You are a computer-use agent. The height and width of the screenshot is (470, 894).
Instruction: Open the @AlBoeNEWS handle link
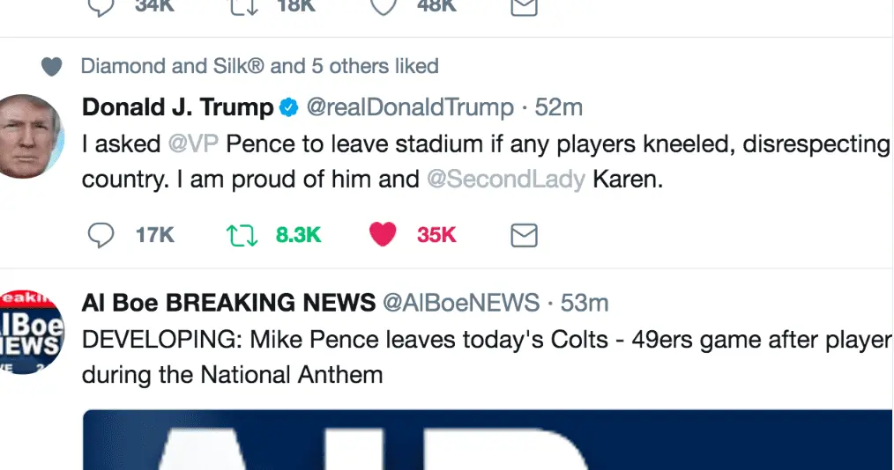[460, 303]
